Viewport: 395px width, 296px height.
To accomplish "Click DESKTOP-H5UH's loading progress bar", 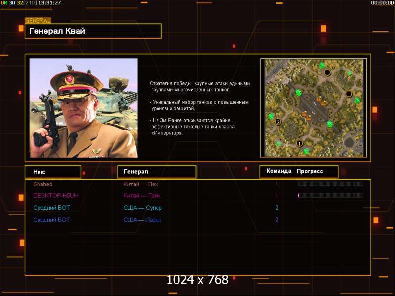I will 330,196.
